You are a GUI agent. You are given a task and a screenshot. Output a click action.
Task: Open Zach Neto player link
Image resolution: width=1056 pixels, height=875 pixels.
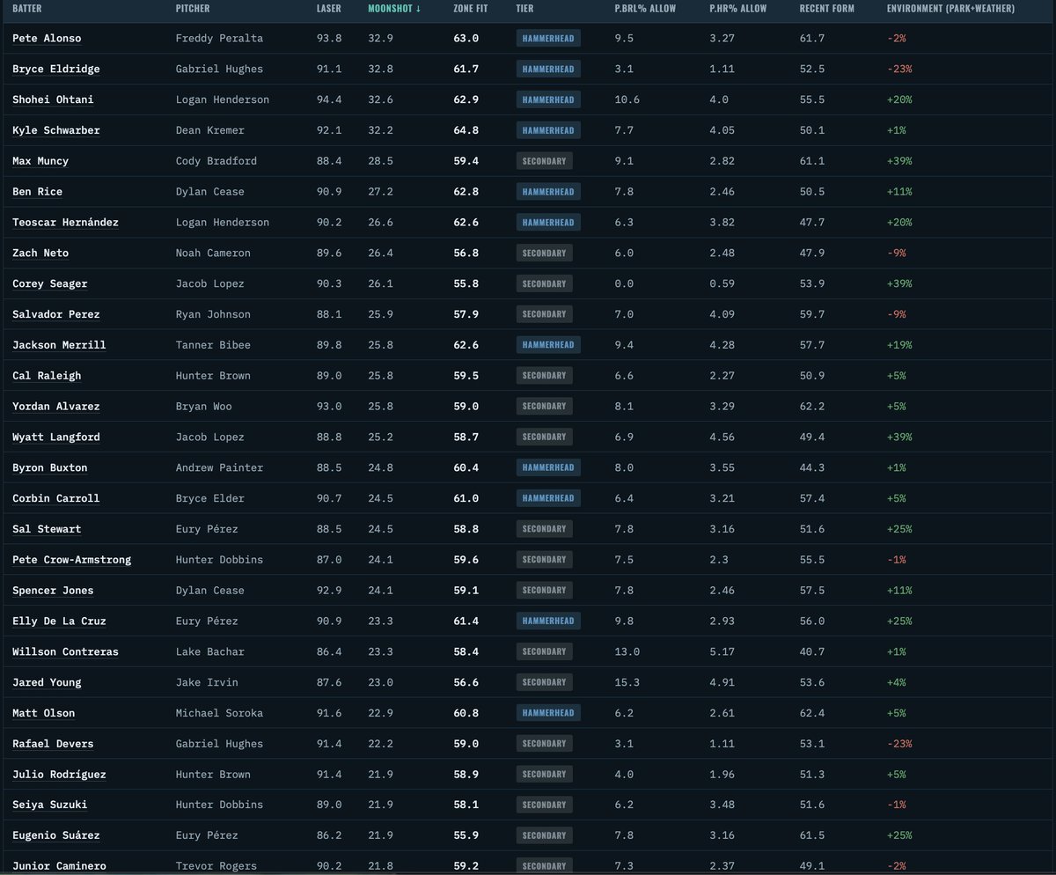[40, 254]
